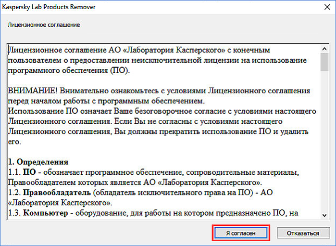
Task: Click the text "программного обеспечения (ПО)."
Action: (69, 70)
